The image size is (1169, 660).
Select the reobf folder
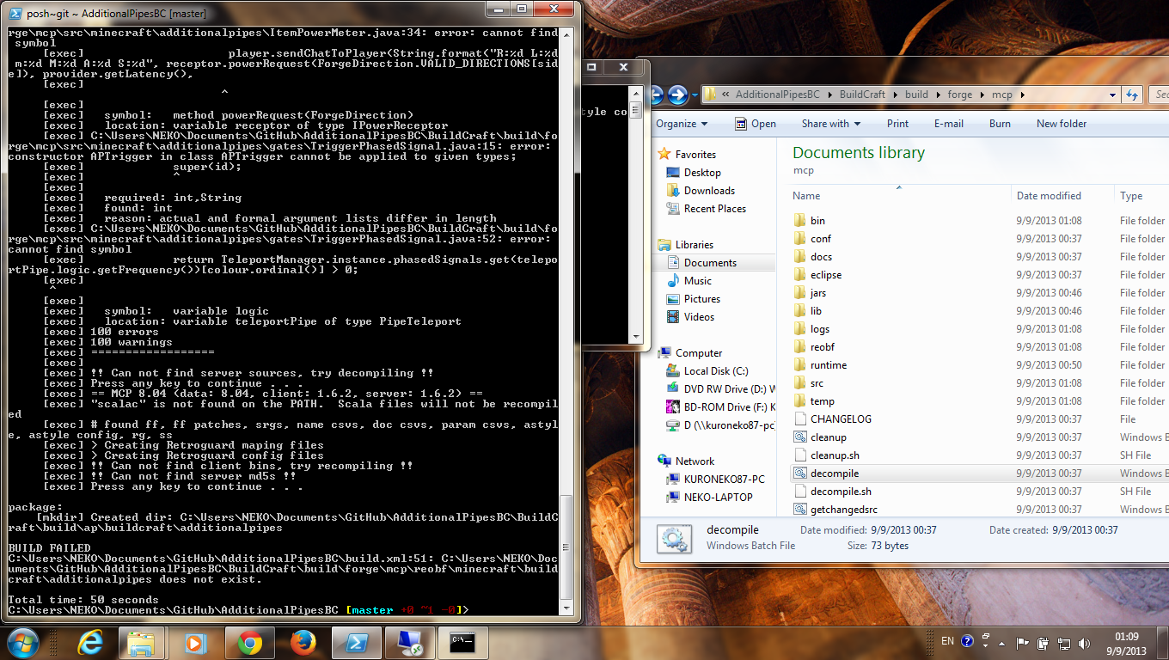[823, 347]
